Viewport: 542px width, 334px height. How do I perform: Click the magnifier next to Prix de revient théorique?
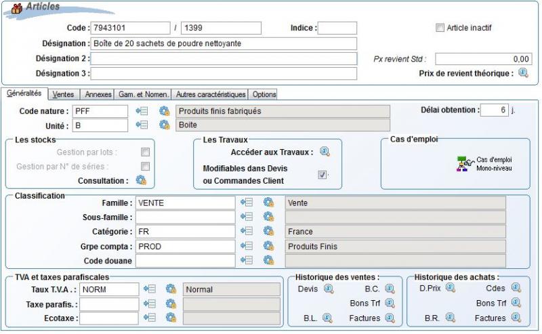click(x=522, y=73)
